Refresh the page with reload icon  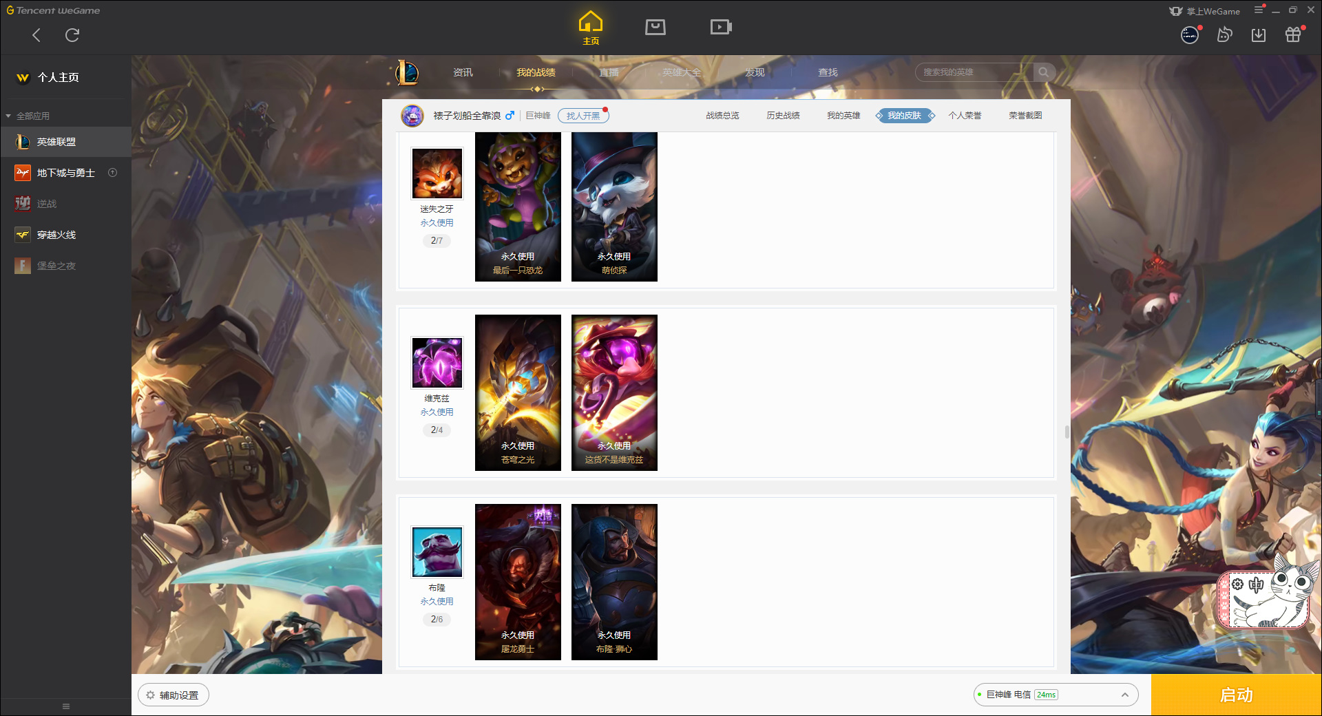[72, 35]
